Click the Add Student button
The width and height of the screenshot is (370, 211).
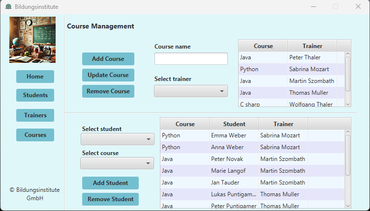point(110,183)
